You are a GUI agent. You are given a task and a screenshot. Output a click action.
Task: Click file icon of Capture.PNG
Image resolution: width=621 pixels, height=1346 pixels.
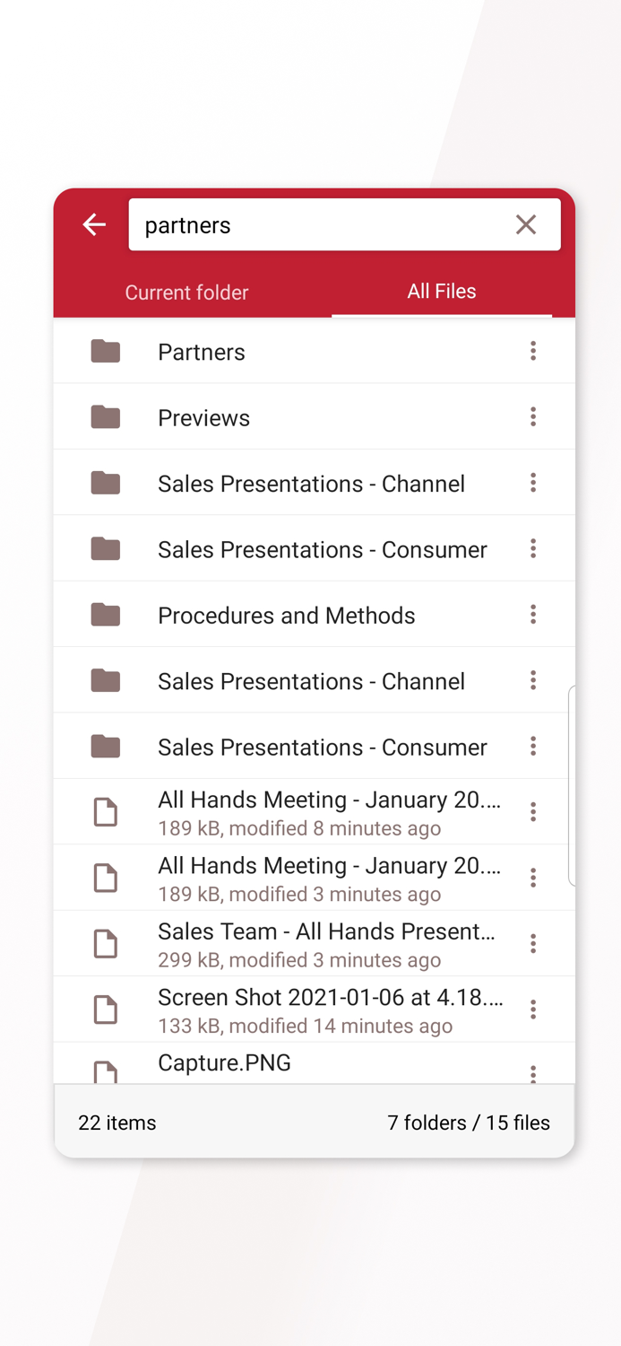point(106,1071)
